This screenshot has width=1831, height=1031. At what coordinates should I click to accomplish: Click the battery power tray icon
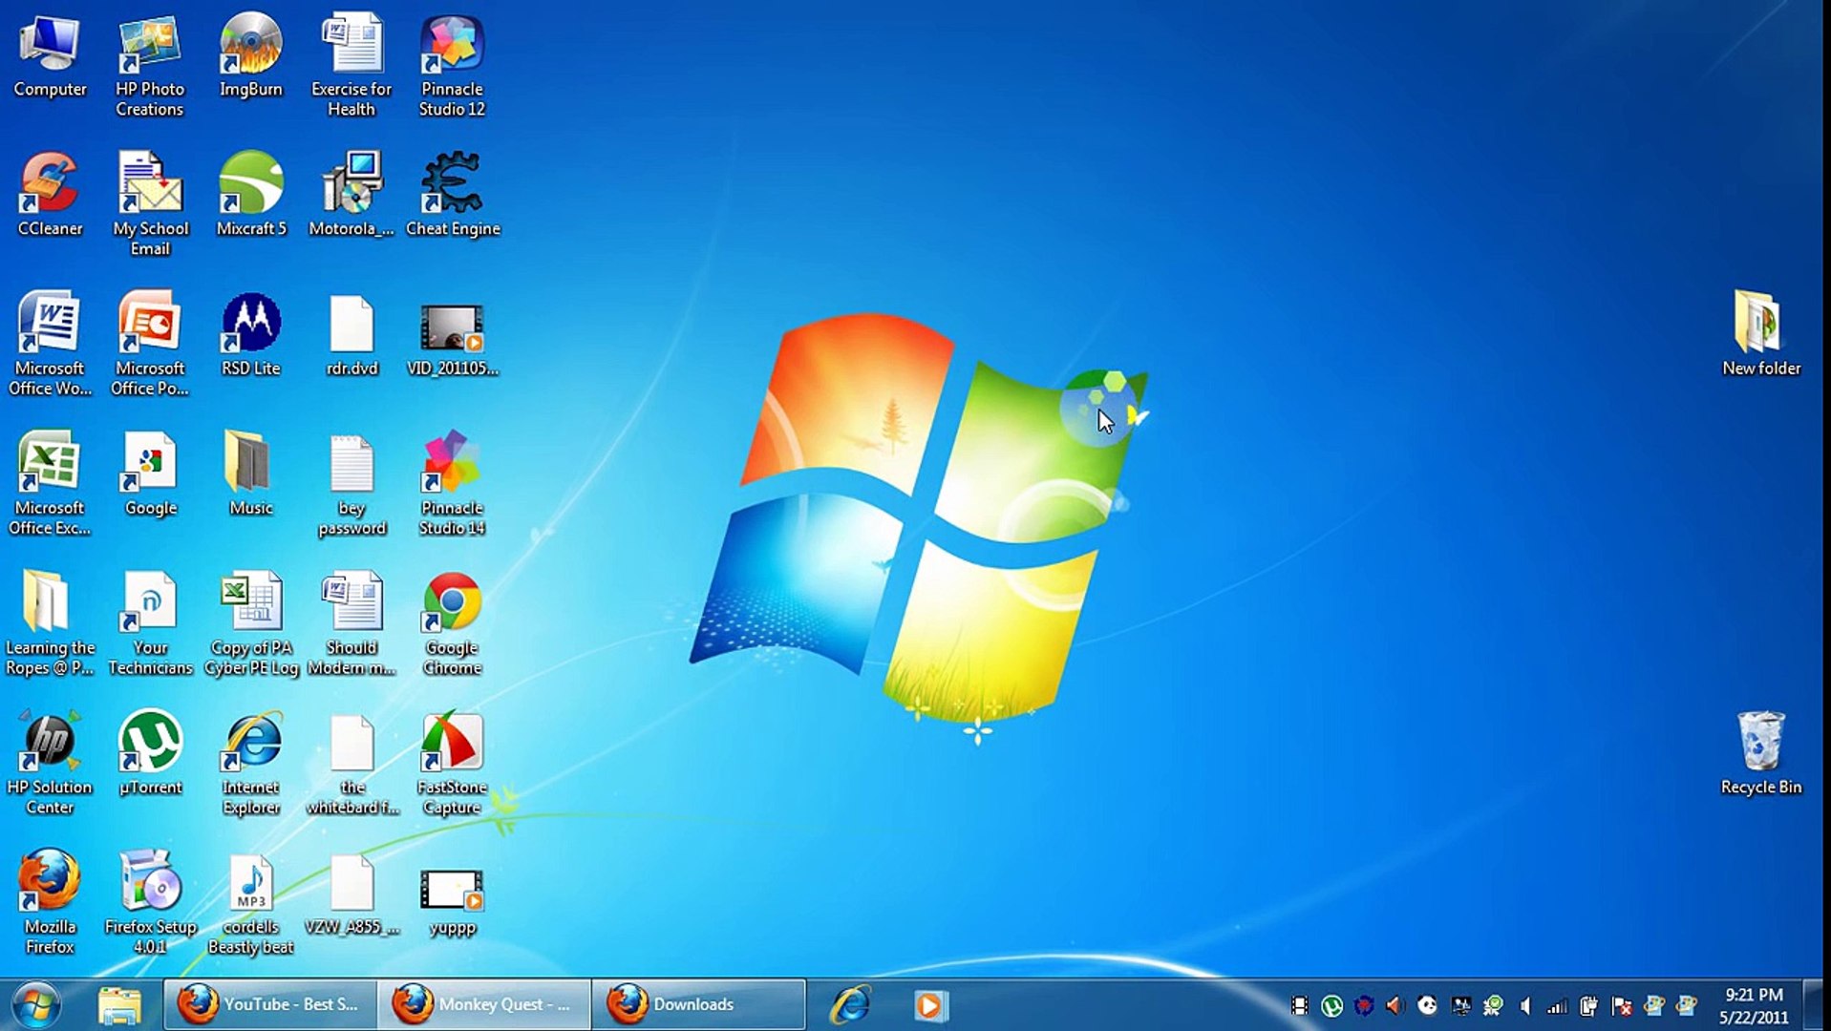tap(1588, 1005)
